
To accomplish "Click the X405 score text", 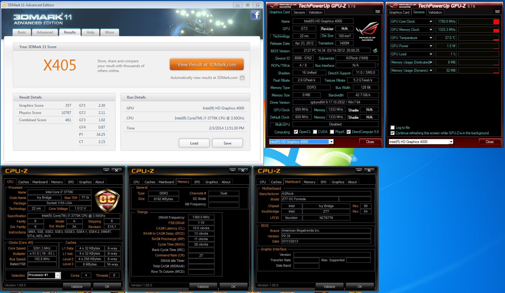I will (x=60, y=65).
